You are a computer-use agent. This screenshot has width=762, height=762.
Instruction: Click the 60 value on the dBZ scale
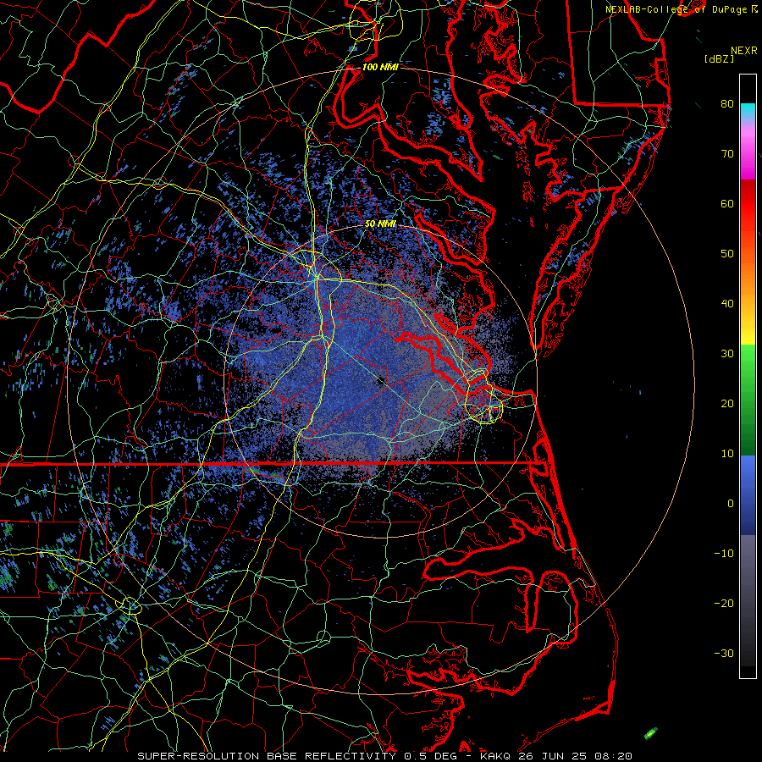(727, 203)
